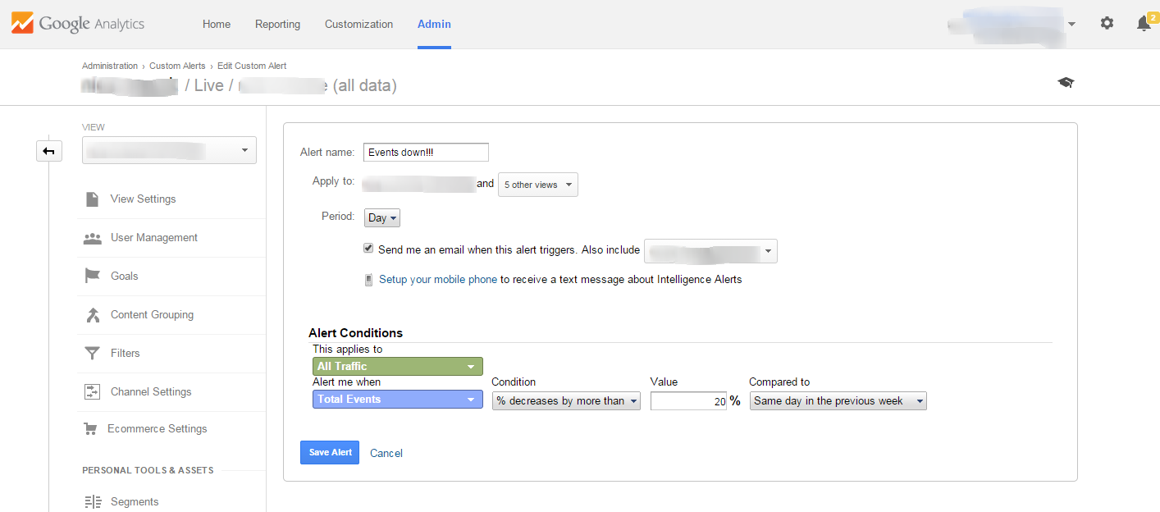Viewport: 1160px width, 512px height.
Task: Click the Ecommerce Settings cart icon
Action: (91, 429)
